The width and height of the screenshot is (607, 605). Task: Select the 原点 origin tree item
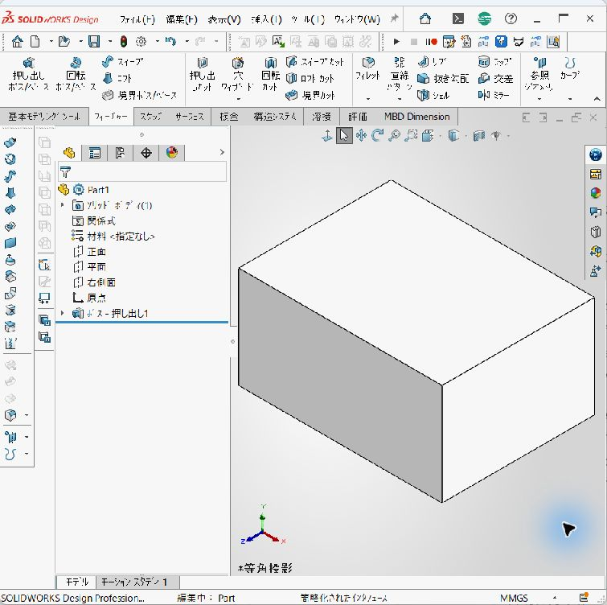89,298
